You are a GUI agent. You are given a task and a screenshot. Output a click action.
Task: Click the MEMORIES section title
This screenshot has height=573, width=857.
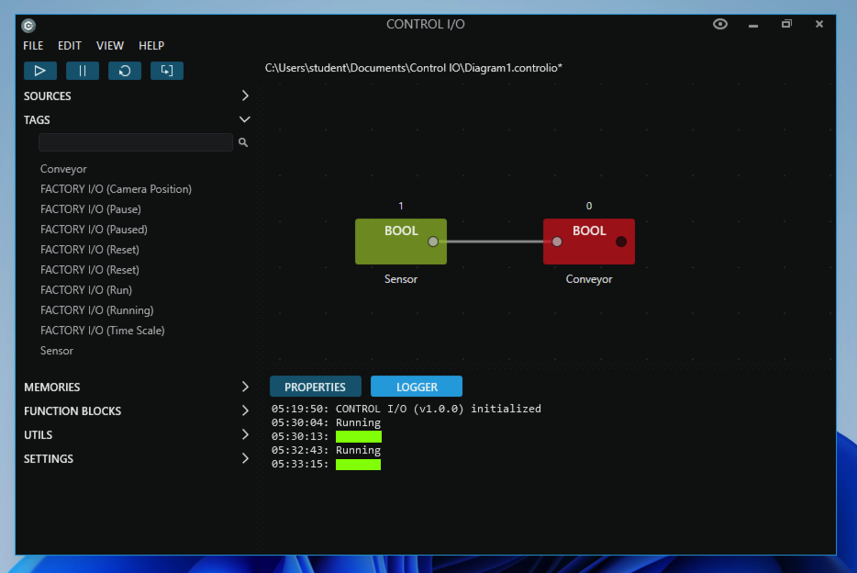click(52, 388)
